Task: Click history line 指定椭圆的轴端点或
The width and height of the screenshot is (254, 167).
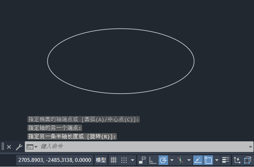Action: pos(83,119)
